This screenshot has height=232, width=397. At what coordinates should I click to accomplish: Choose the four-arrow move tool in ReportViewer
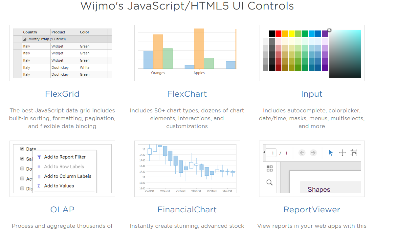point(342,153)
